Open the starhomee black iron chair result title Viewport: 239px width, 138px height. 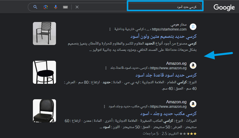click(x=163, y=36)
